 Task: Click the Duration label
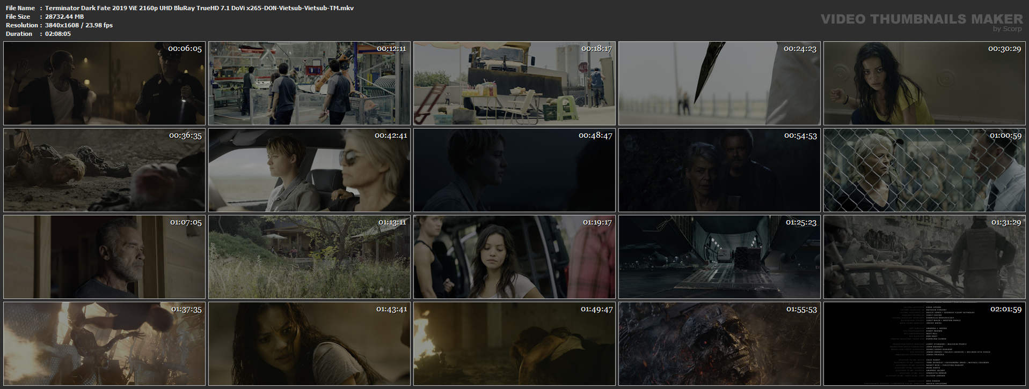(19, 34)
